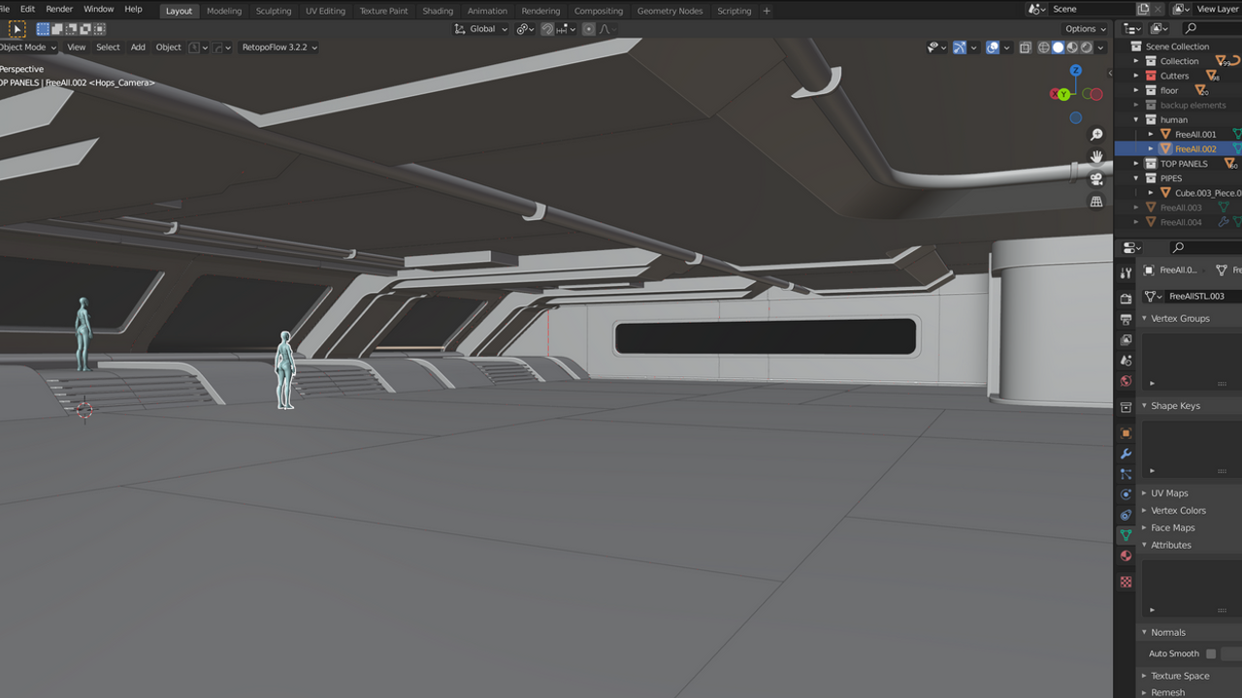Image resolution: width=1242 pixels, height=698 pixels.
Task: Toggle snapping magnet in the header
Action: 547,29
